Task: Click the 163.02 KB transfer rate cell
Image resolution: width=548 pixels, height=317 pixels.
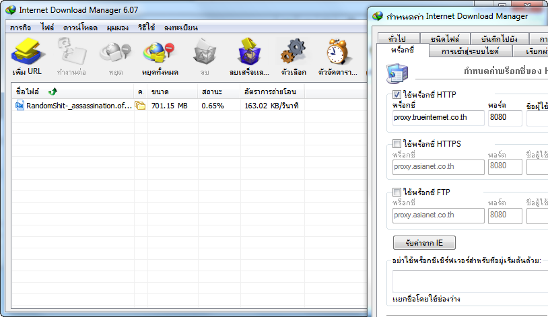Action: click(x=271, y=106)
